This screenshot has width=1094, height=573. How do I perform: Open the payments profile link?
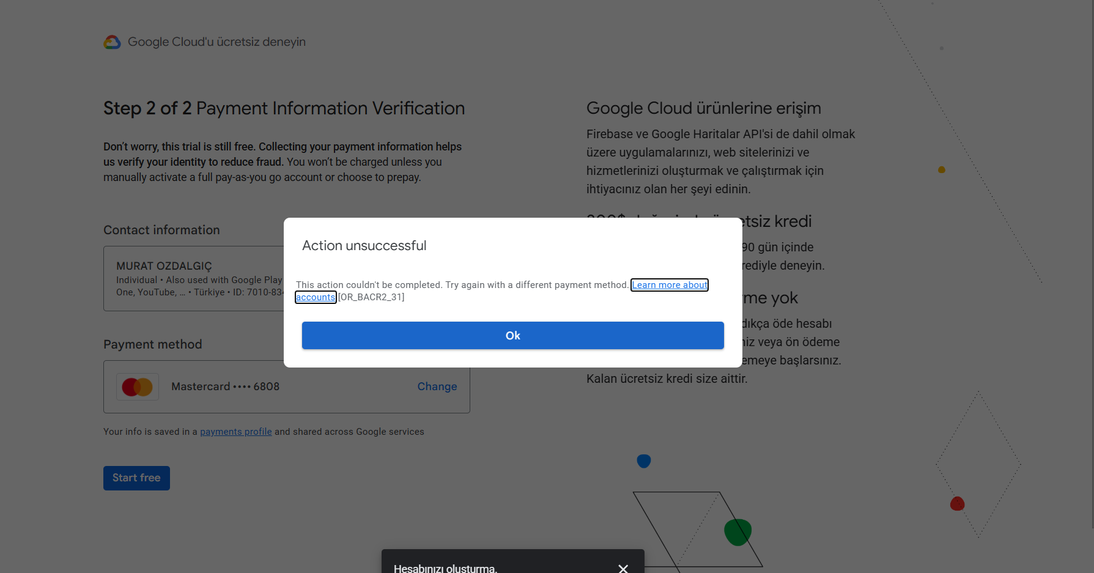click(236, 432)
